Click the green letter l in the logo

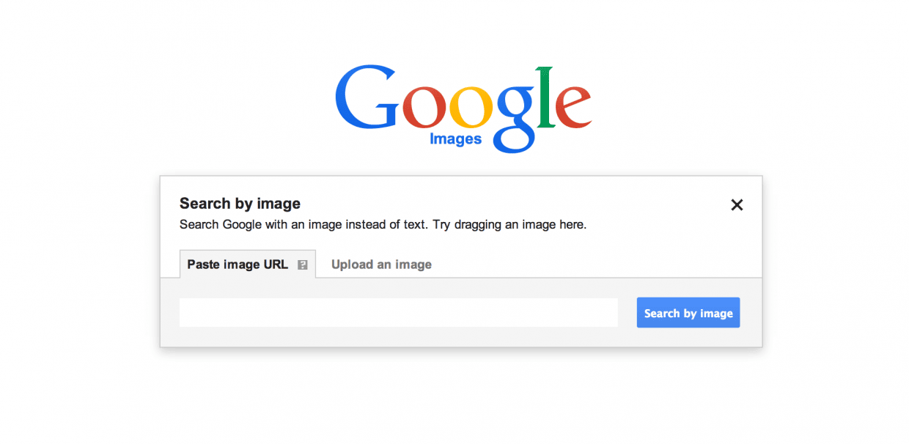(545, 97)
